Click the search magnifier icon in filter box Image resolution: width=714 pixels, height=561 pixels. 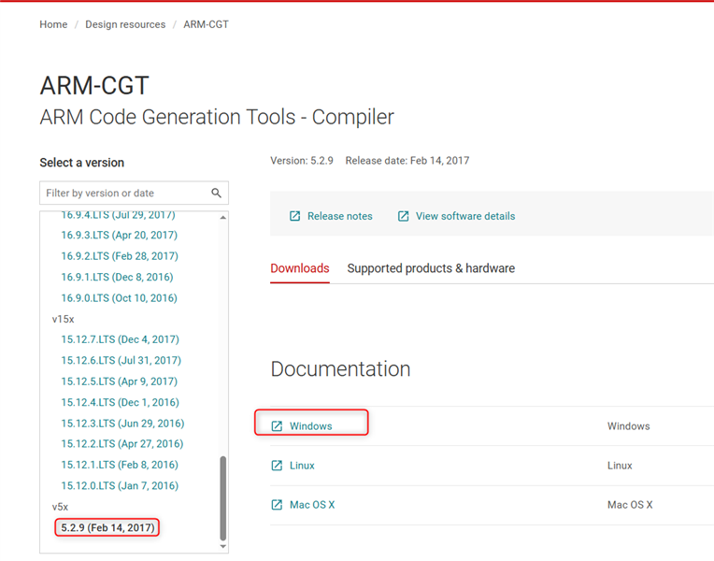tap(216, 193)
